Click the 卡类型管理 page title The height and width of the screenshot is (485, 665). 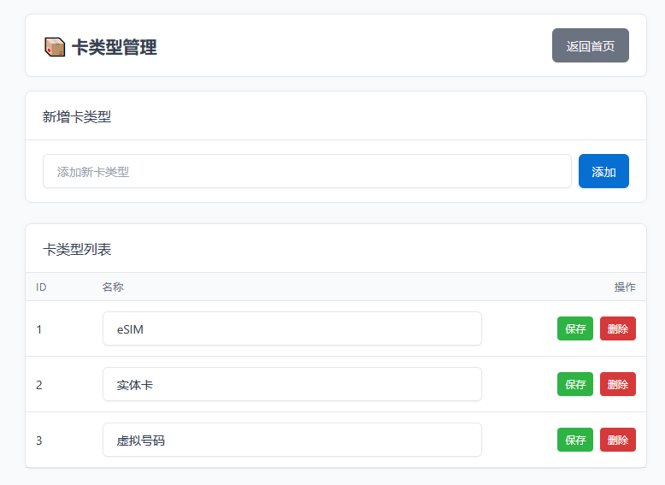coord(115,47)
